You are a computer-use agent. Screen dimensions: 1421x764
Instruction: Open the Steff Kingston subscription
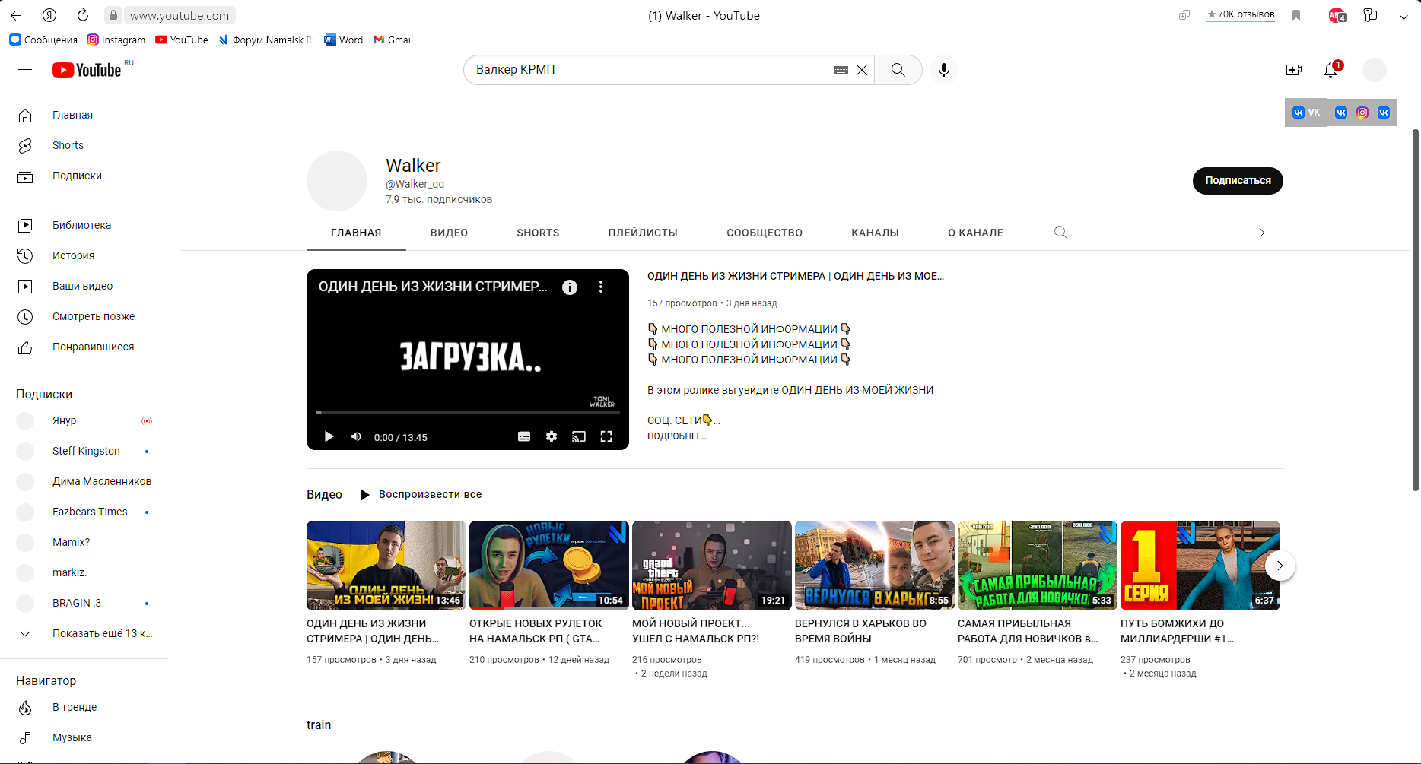point(87,451)
